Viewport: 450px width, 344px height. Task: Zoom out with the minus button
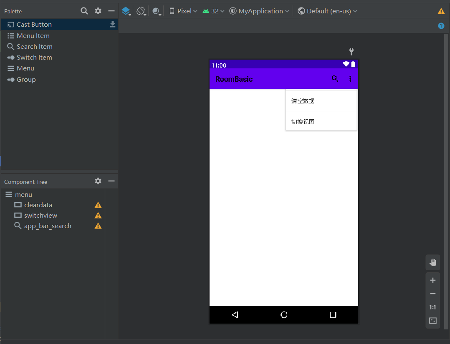coord(433,294)
